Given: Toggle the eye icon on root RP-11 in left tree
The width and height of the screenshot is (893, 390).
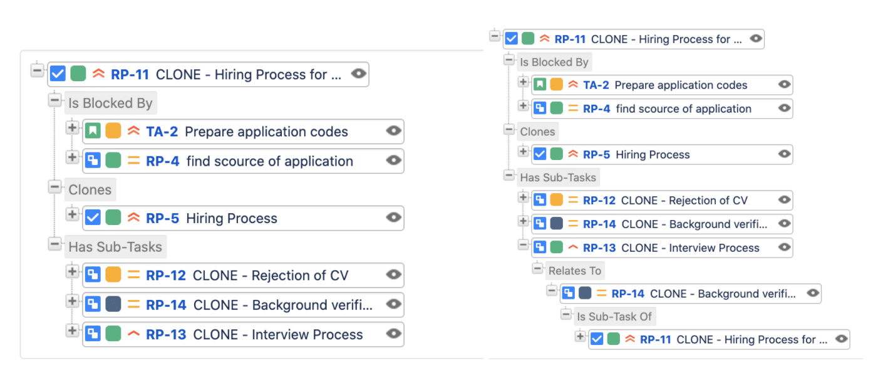Looking at the screenshot, I should (x=358, y=74).
